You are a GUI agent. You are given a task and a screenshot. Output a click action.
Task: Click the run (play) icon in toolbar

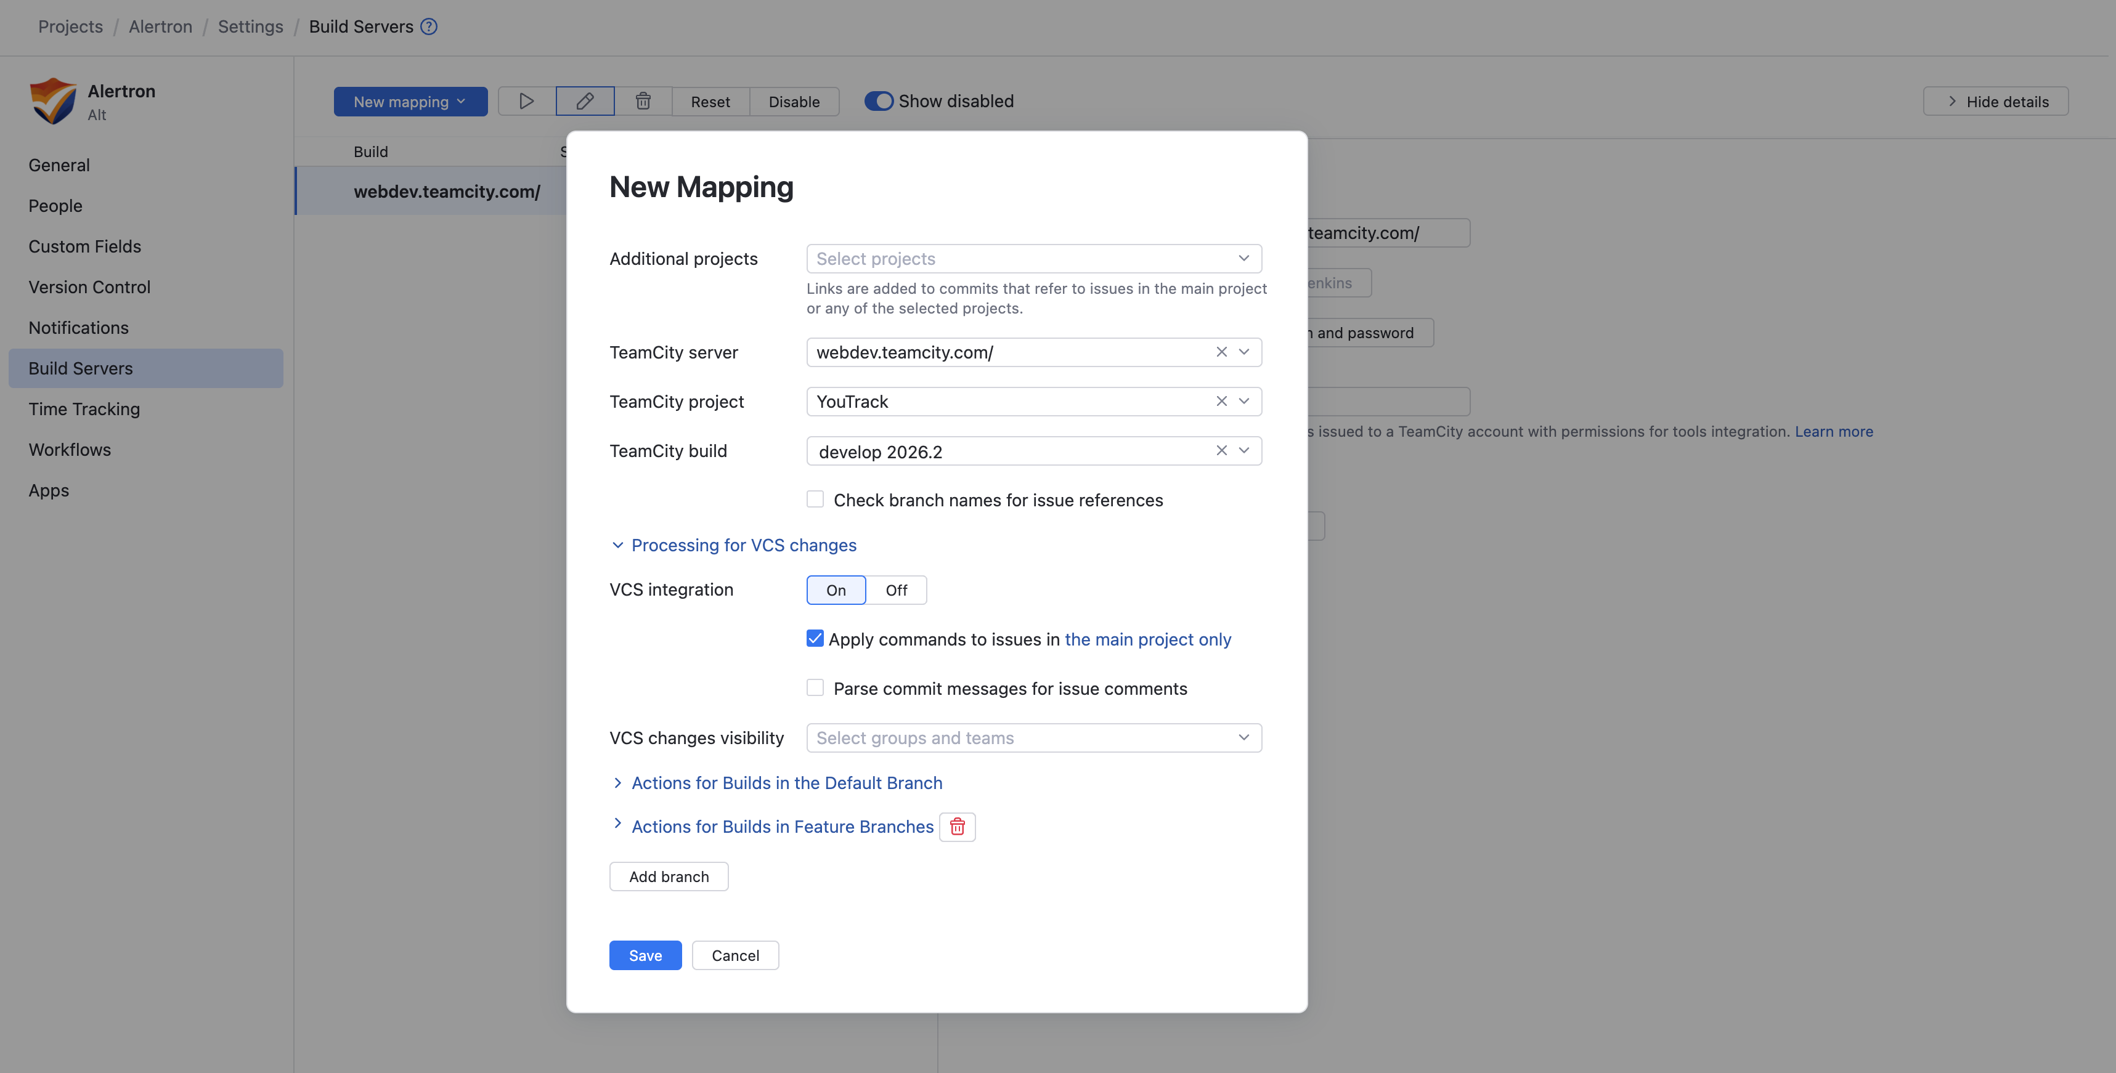pyautogui.click(x=527, y=101)
